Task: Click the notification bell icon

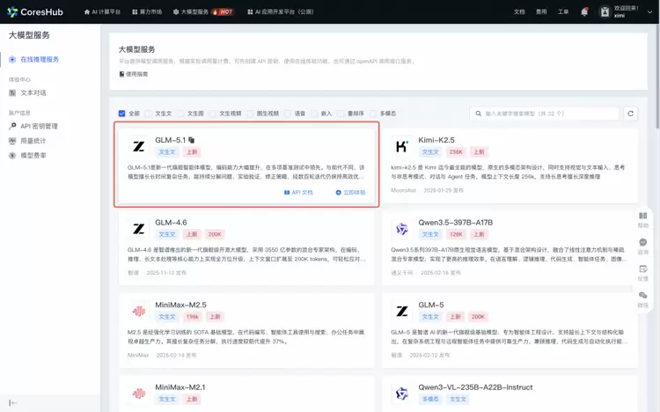Action: pos(585,12)
